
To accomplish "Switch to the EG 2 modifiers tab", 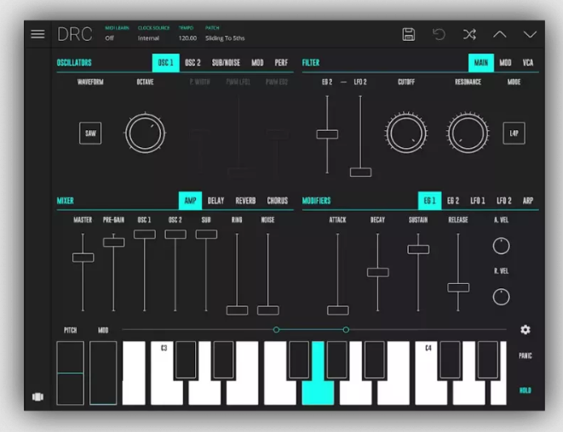I will pyautogui.click(x=453, y=201).
